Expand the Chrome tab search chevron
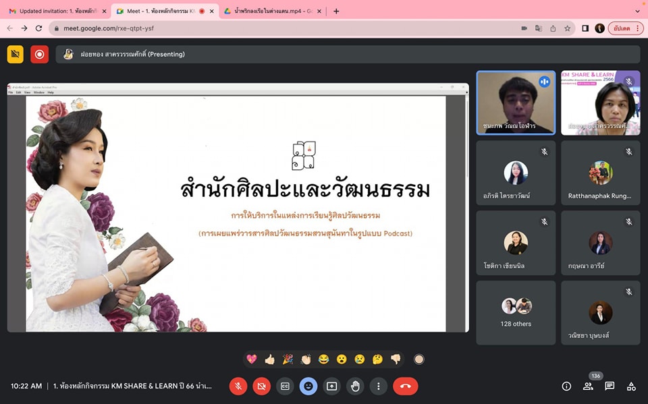 point(637,11)
